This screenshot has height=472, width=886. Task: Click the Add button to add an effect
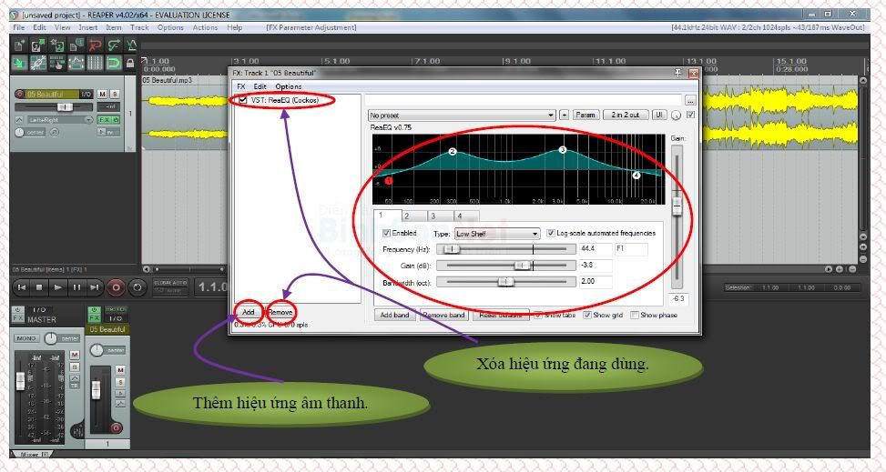[x=249, y=312]
